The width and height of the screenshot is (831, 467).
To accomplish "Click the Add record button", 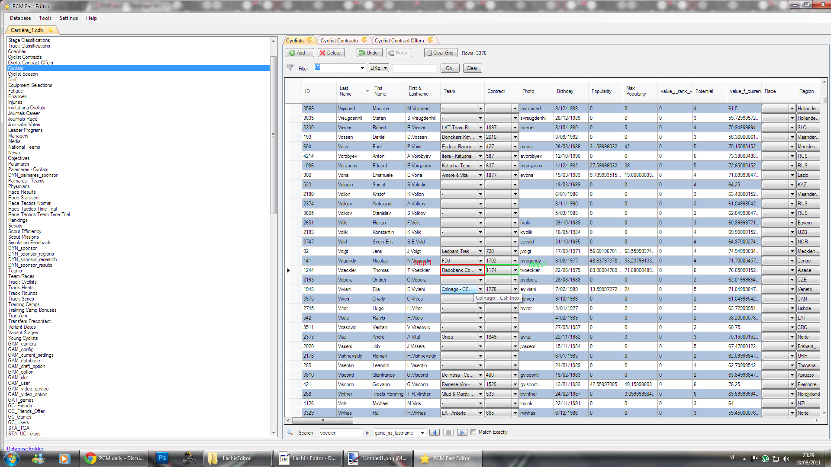I will (x=297, y=53).
